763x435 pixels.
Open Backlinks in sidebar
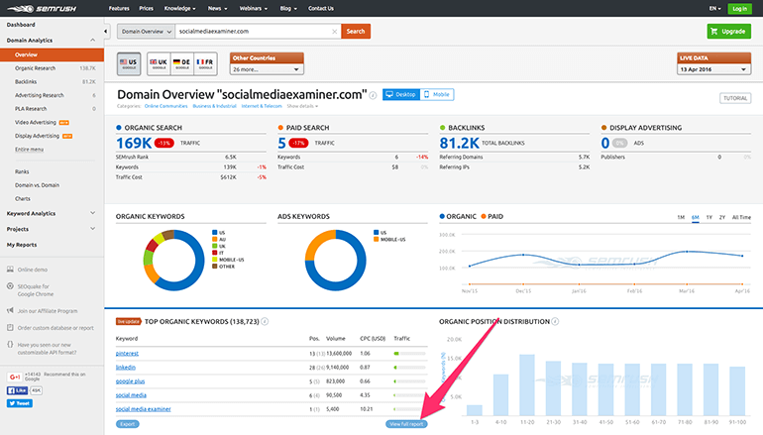pyautogui.click(x=26, y=81)
